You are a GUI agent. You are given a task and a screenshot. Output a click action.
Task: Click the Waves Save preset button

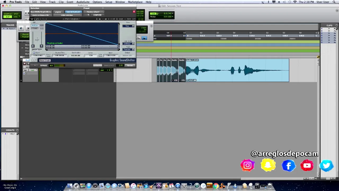pyautogui.click(x=129, y=19)
